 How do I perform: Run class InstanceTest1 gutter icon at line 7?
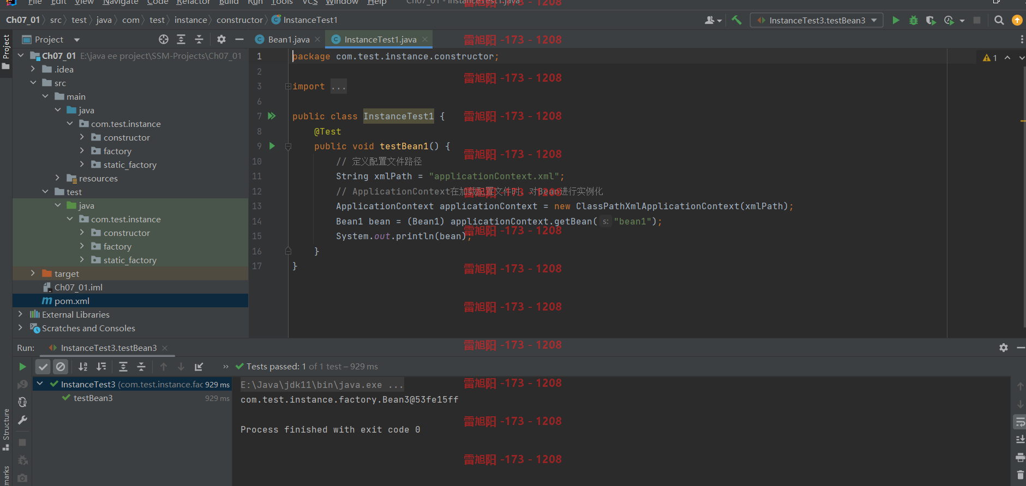click(272, 116)
